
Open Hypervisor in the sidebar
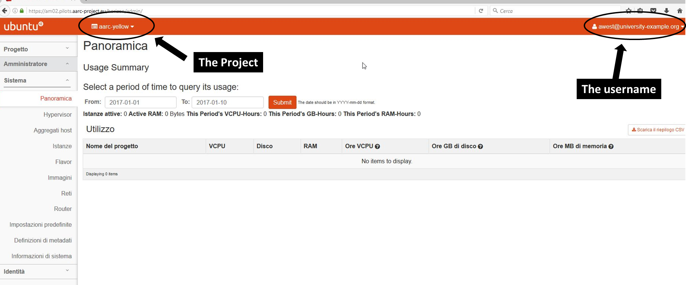coord(58,114)
